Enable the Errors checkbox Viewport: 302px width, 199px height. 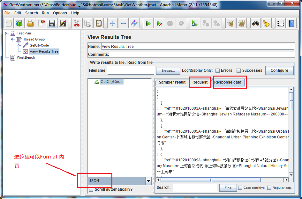point(217,70)
